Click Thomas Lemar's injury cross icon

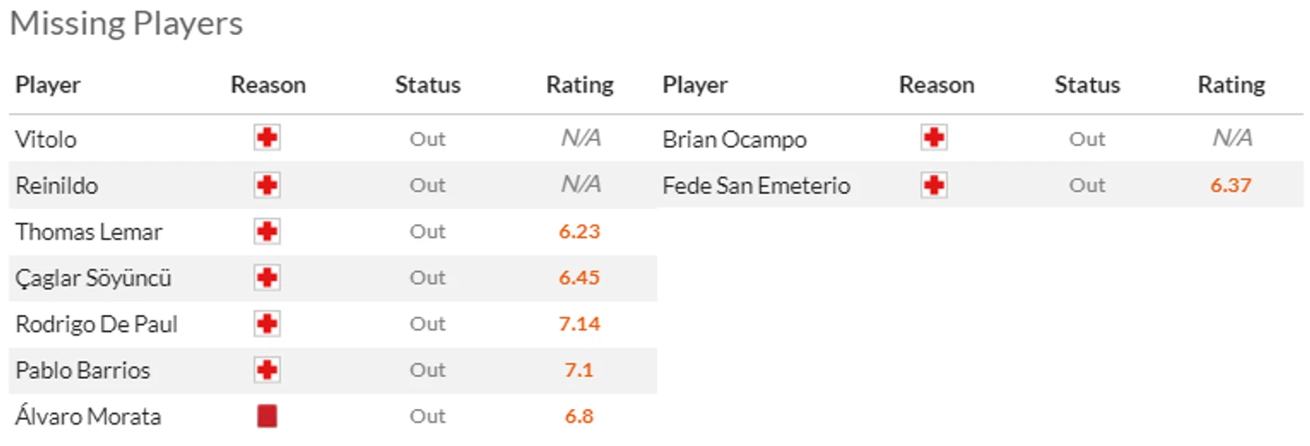pos(266,232)
